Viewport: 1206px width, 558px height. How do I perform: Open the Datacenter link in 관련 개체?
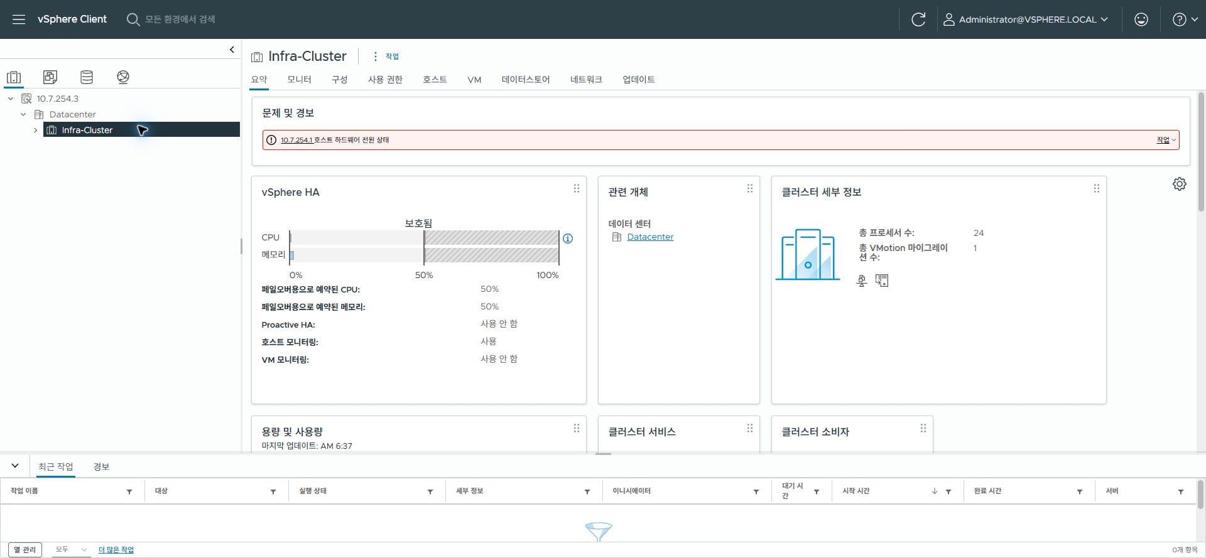(x=650, y=237)
